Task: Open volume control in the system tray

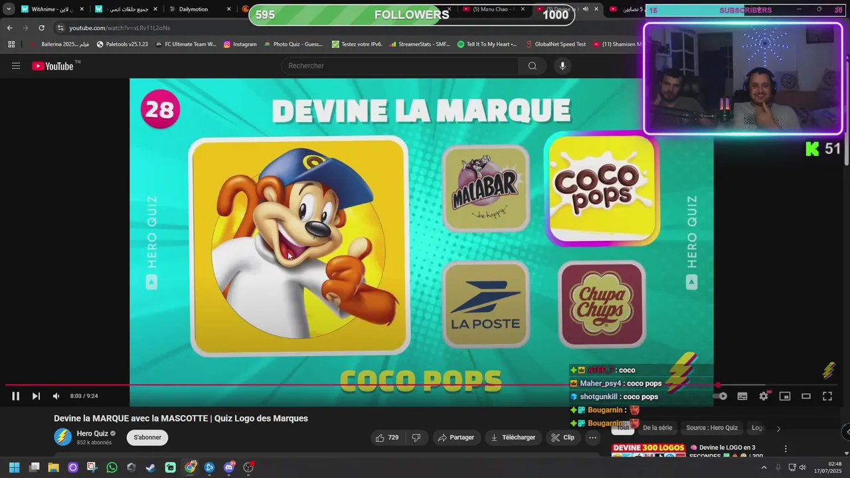Action: (802, 467)
